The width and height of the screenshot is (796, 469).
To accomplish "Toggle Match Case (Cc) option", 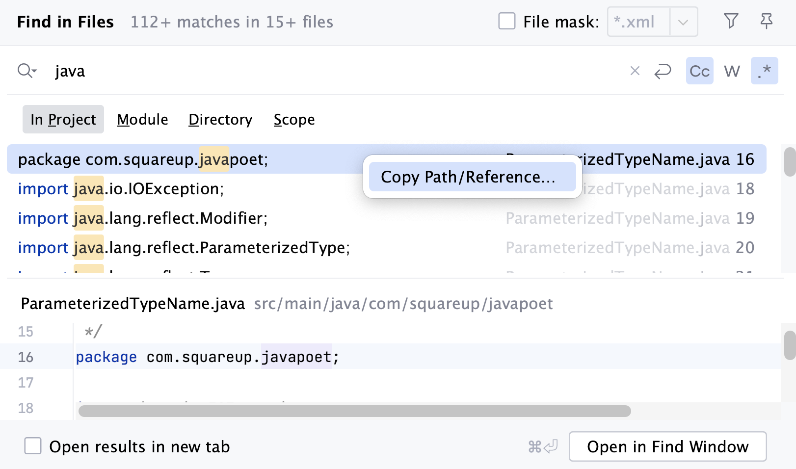I will coord(699,71).
